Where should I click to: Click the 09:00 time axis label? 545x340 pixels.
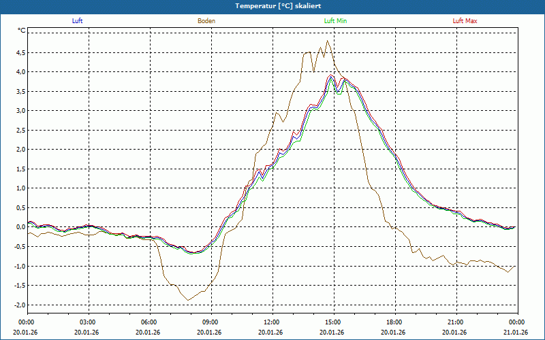tap(211, 322)
